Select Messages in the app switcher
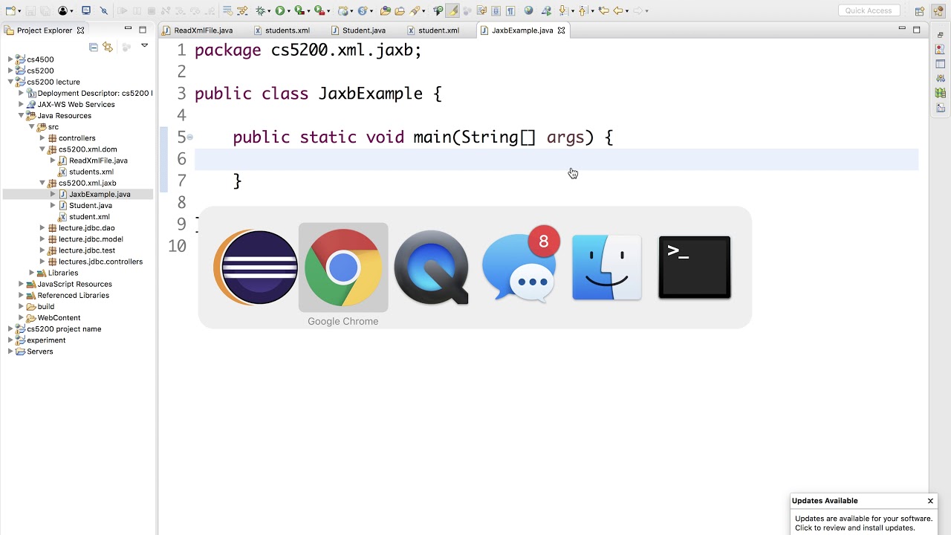This screenshot has width=951, height=535. pyautogui.click(x=519, y=266)
